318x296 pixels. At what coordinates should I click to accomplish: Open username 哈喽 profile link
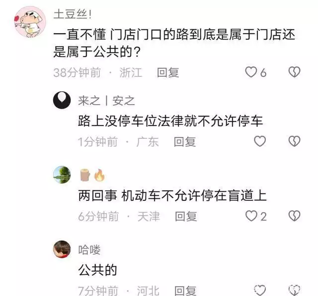click(x=89, y=249)
